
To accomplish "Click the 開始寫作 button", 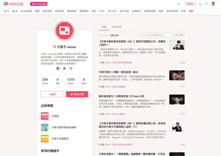I will [x=190, y=4].
